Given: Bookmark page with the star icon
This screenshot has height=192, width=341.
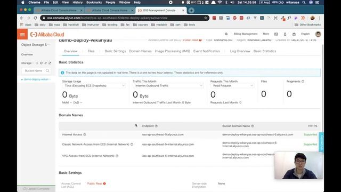Looking at the screenshot, I should pos(206,18).
